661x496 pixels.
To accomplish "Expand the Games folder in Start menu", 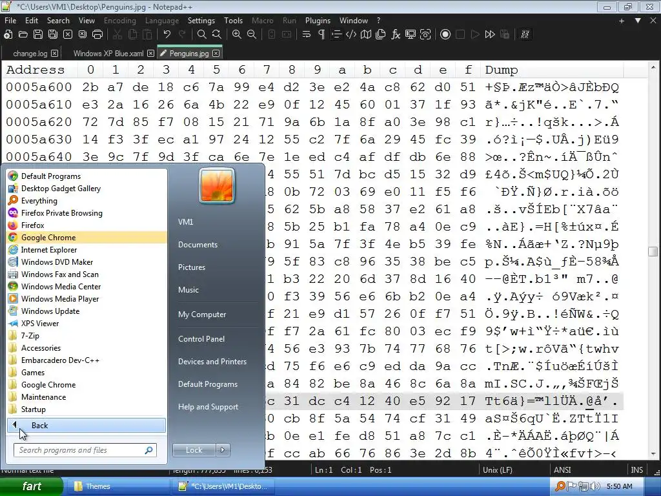I will pos(86,373).
